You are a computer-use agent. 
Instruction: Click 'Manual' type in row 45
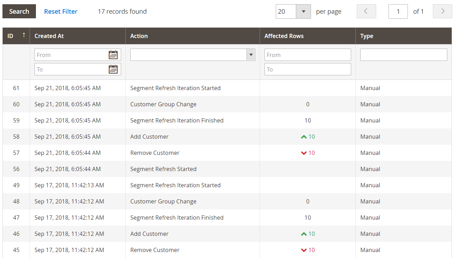click(x=370, y=250)
